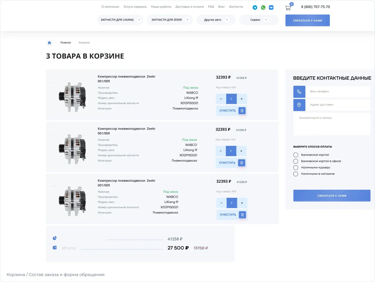375x282 pixels.
Task: Click first compressor product thumbnail
Action: point(72,97)
